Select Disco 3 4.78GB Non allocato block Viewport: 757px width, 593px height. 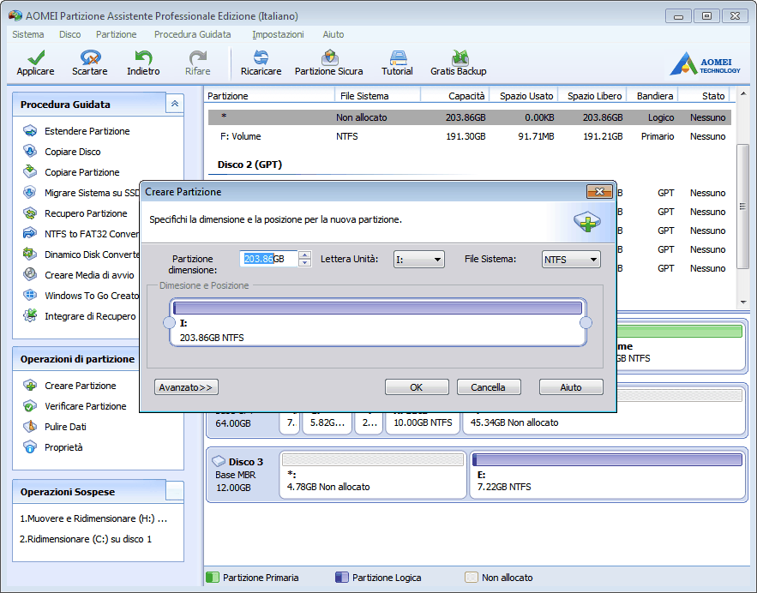click(x=373, y=474)
